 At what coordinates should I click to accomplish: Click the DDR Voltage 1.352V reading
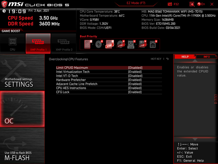pos(94,24)
